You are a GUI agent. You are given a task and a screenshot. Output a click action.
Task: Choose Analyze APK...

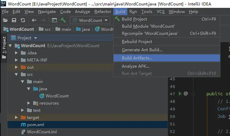[x=167, y=66]
